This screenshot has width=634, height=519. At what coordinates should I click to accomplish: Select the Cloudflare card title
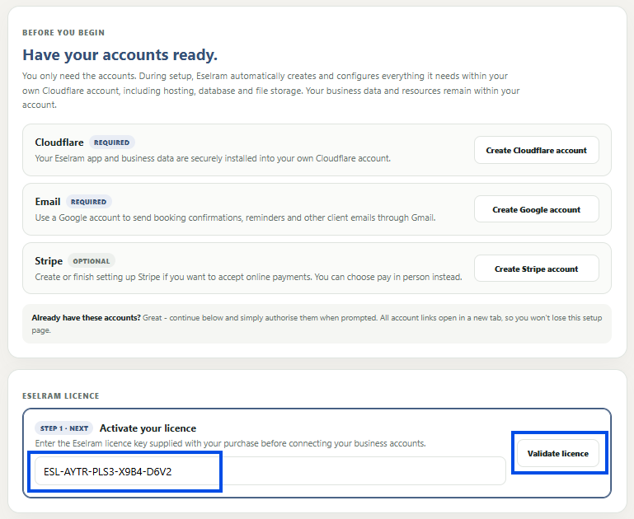(59, 143)
